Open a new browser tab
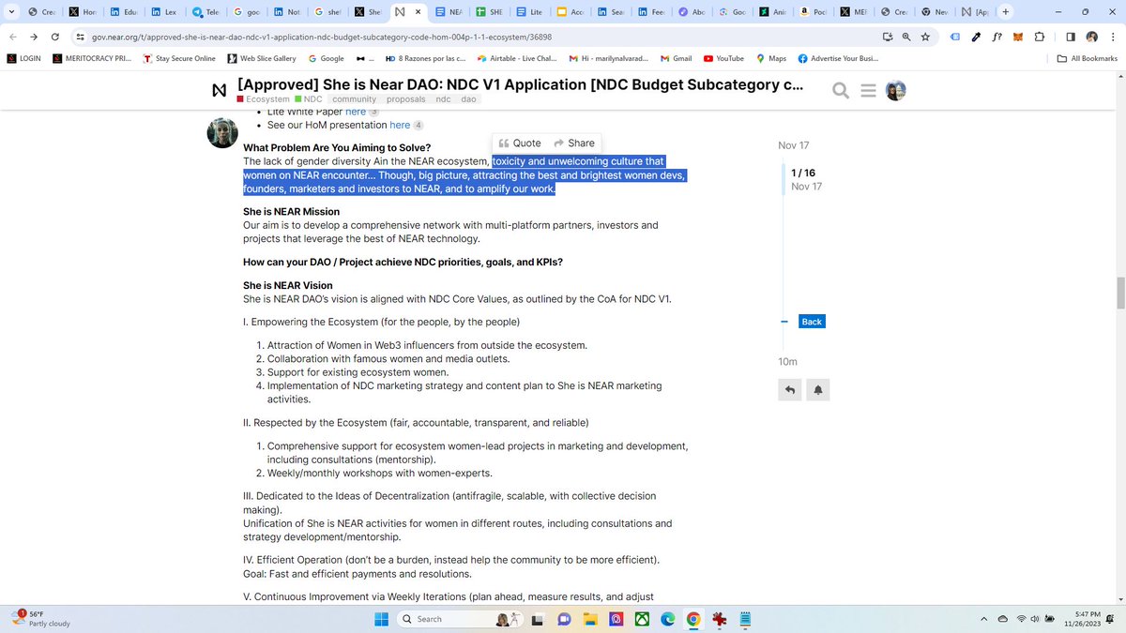 pyautogui.click(x=1006, y=12)
